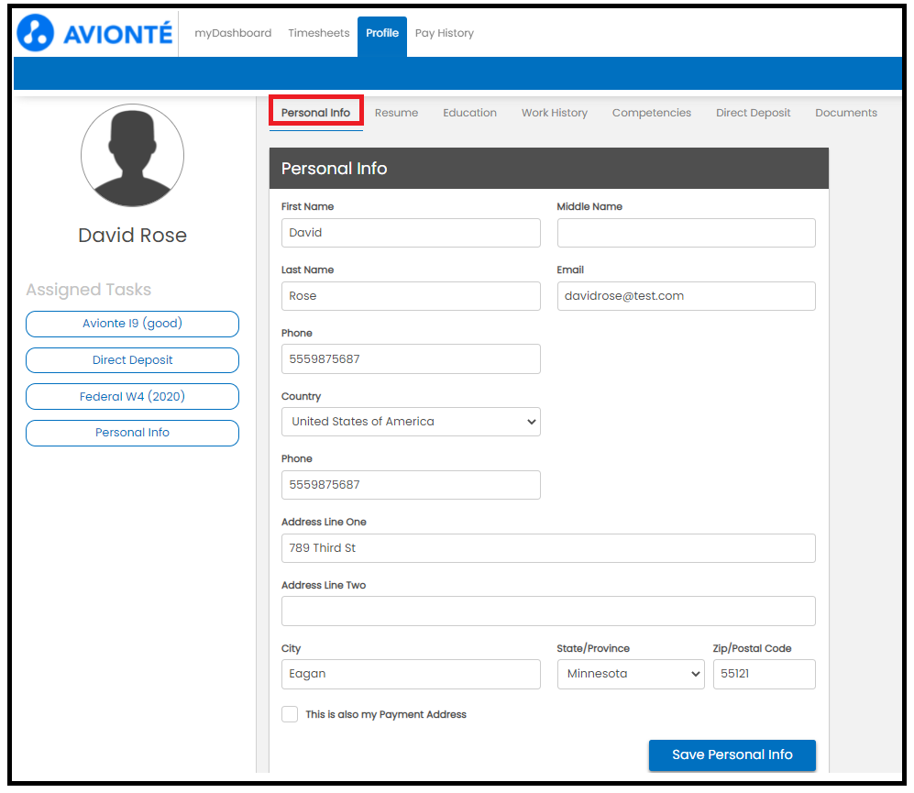Open the Avionte I9 (good) task

pyautogui.click(x=132, y=324)
